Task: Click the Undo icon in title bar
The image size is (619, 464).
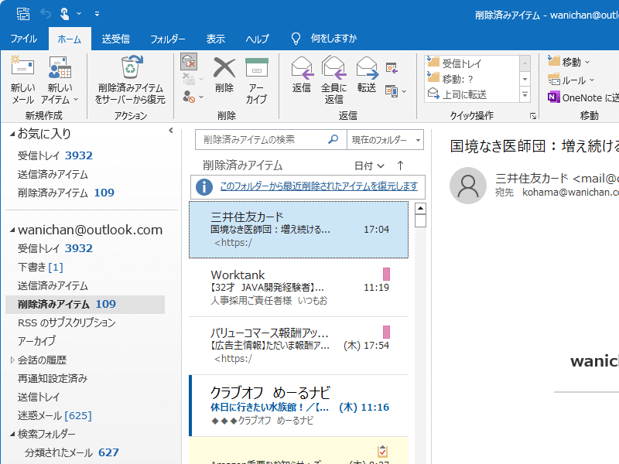Action: 46,14
